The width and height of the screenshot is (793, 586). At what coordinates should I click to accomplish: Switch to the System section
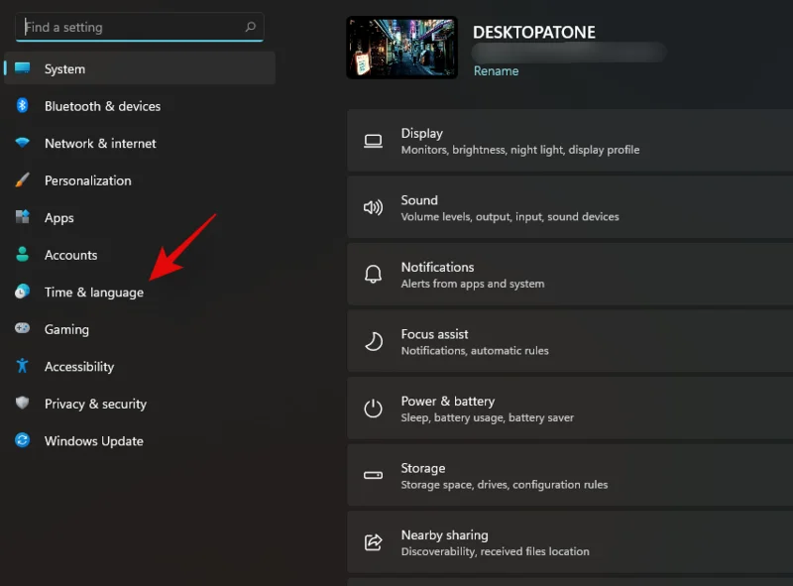67,68
